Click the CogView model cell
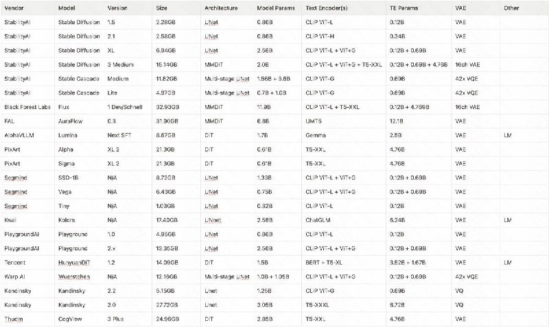The height and width of the screenshot is (327, 549). click(72, 319)
